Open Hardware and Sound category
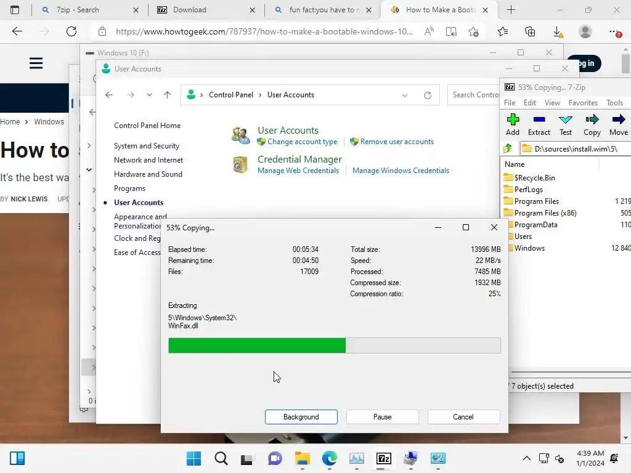Screen dimensions: 631x473 coord(148,174)
